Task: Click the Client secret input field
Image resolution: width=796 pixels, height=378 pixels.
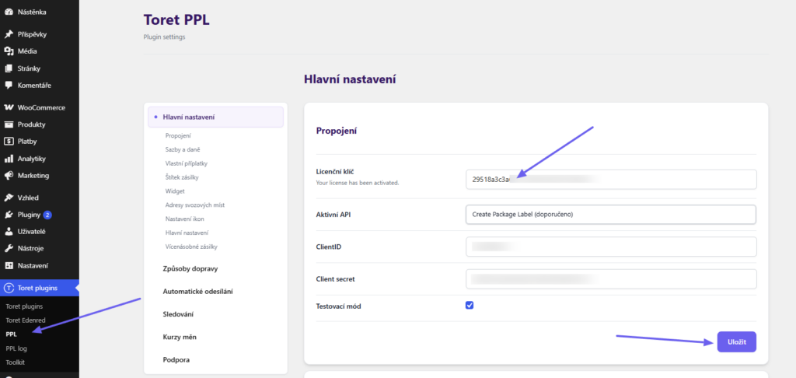Action: point(611,279)
